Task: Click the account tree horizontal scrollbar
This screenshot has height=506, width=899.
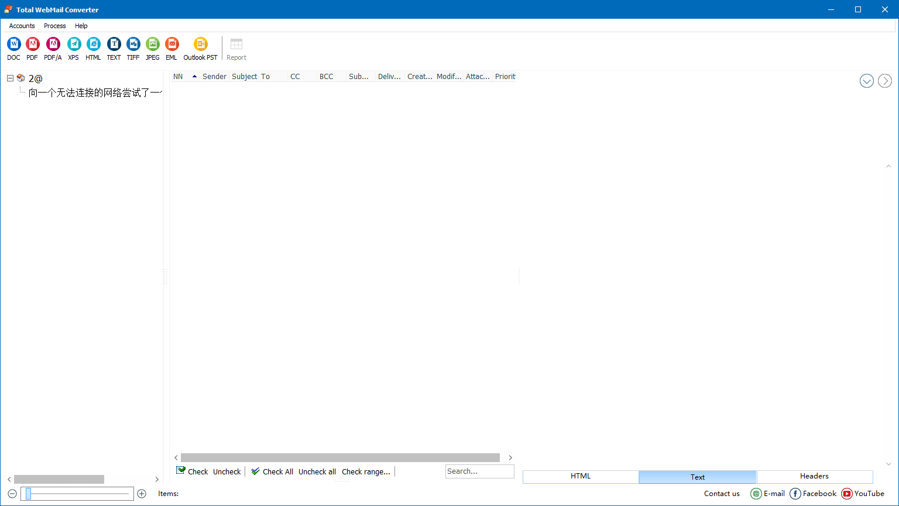Action: point(59,479)
